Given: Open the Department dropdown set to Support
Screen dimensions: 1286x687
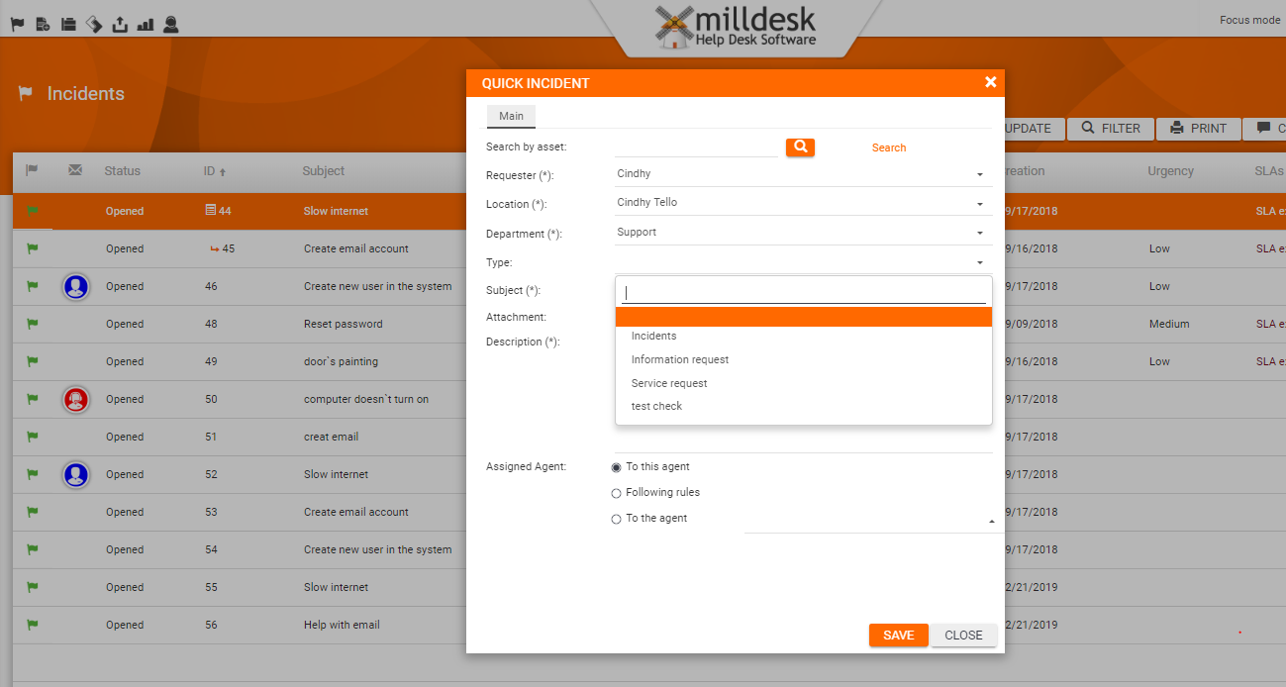Looking at the screenshot, I should pos(803,233).
